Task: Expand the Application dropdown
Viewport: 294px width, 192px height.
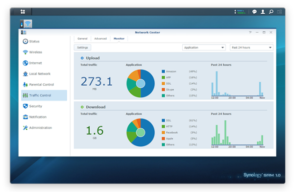Action: coord(204,48)
